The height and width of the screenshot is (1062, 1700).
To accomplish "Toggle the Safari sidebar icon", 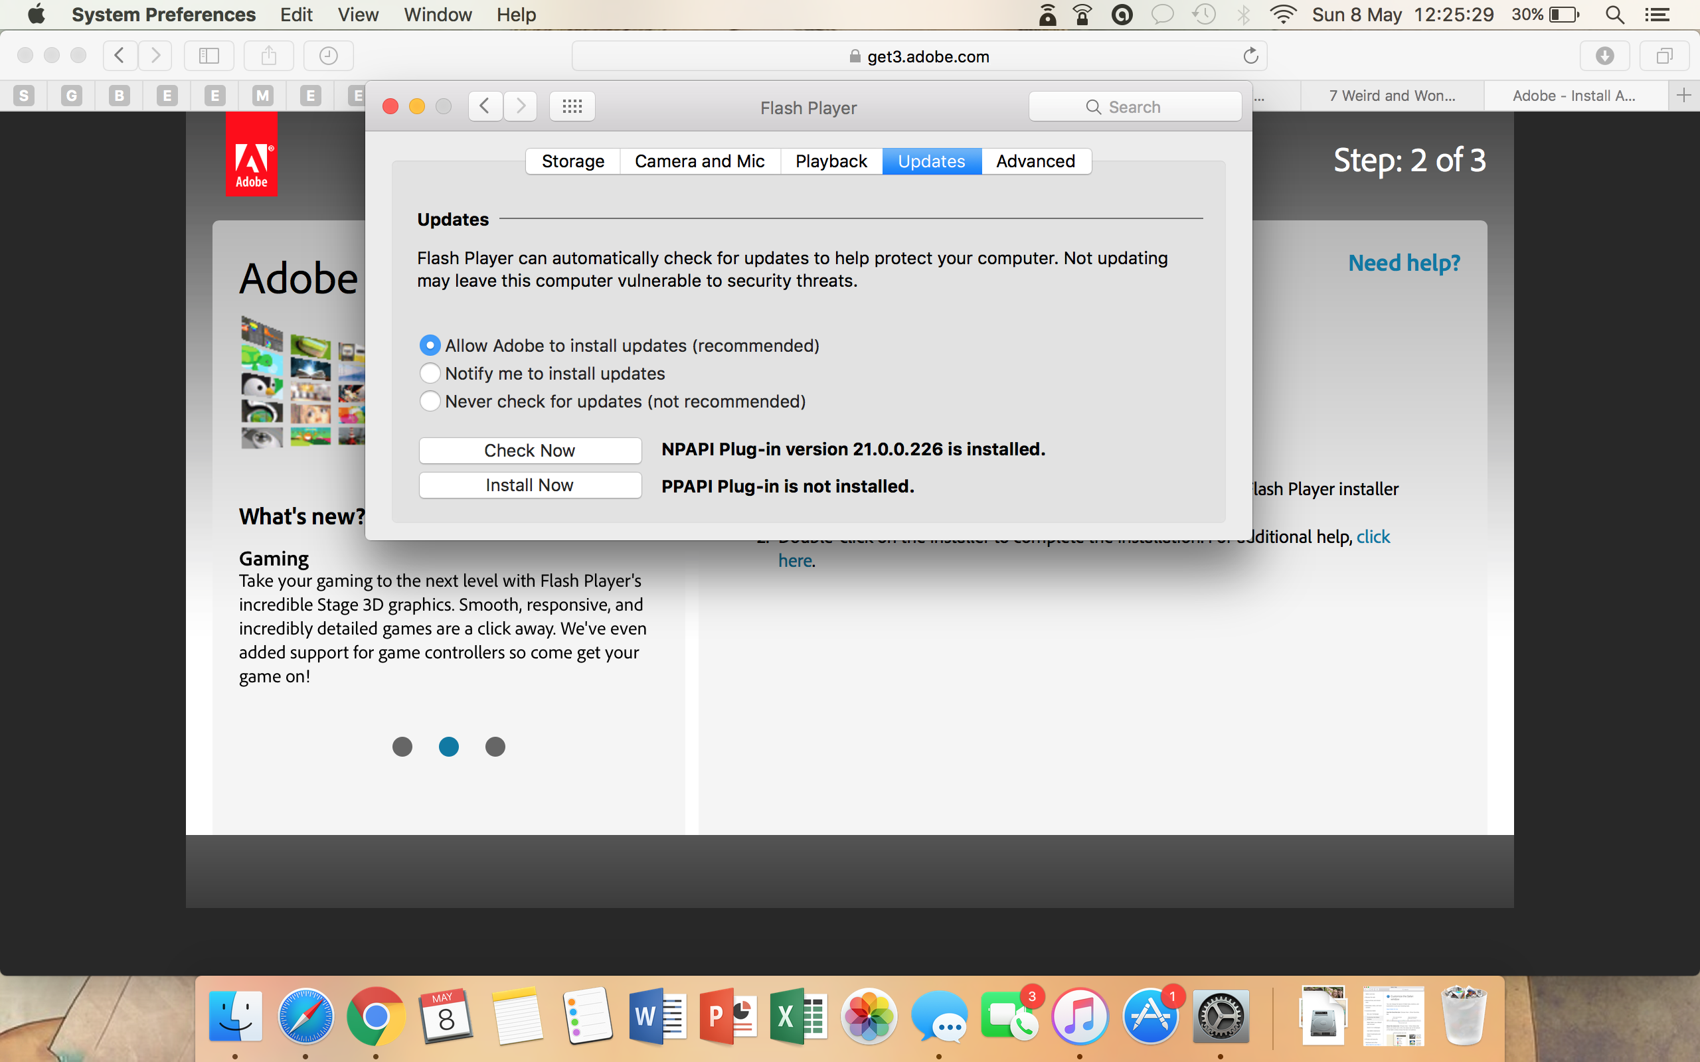I will (x=209, y=56).
